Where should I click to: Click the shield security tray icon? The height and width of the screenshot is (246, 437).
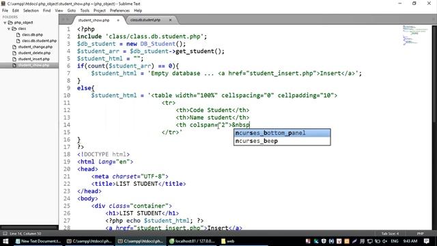pos(324,241)
